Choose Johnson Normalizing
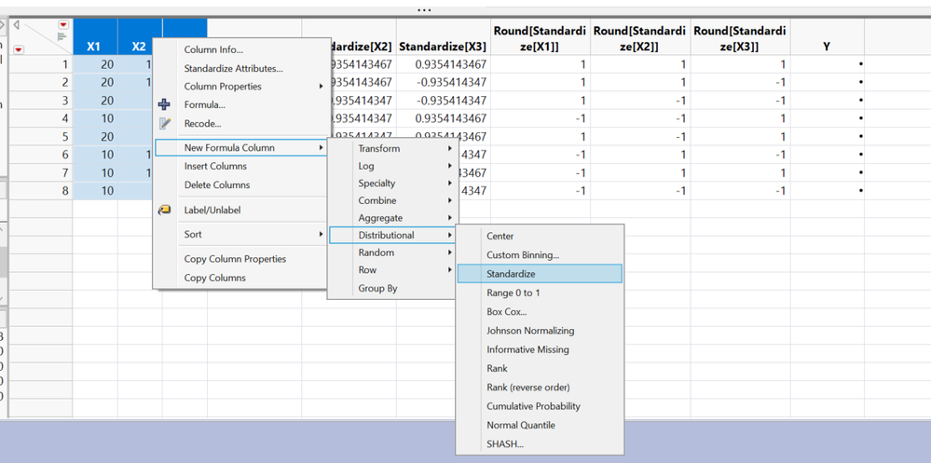This screenshot has height=463, width=931. tap(531, 331)
